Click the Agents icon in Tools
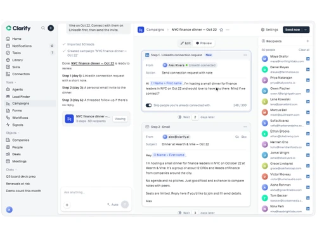 8,89
